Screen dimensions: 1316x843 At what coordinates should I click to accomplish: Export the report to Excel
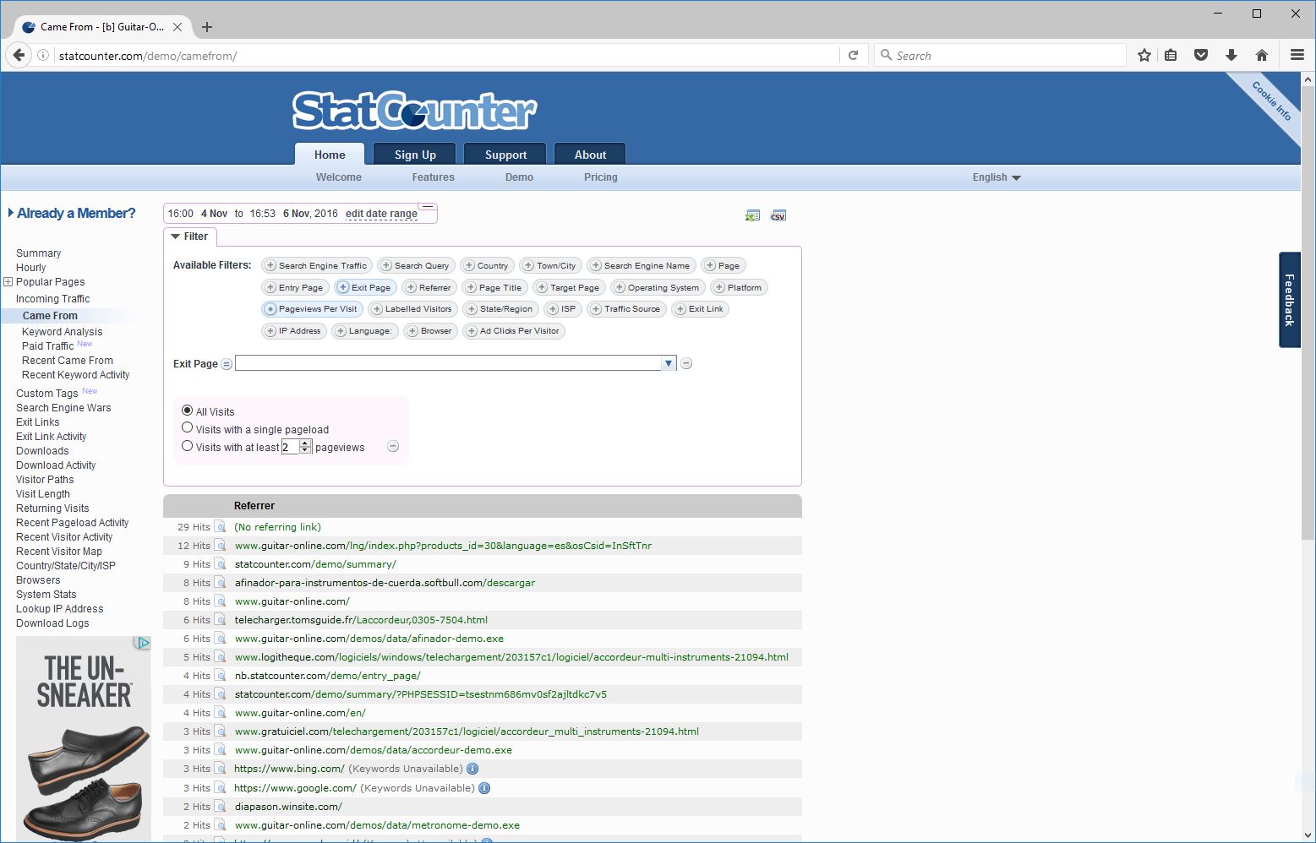coord(751,215)
